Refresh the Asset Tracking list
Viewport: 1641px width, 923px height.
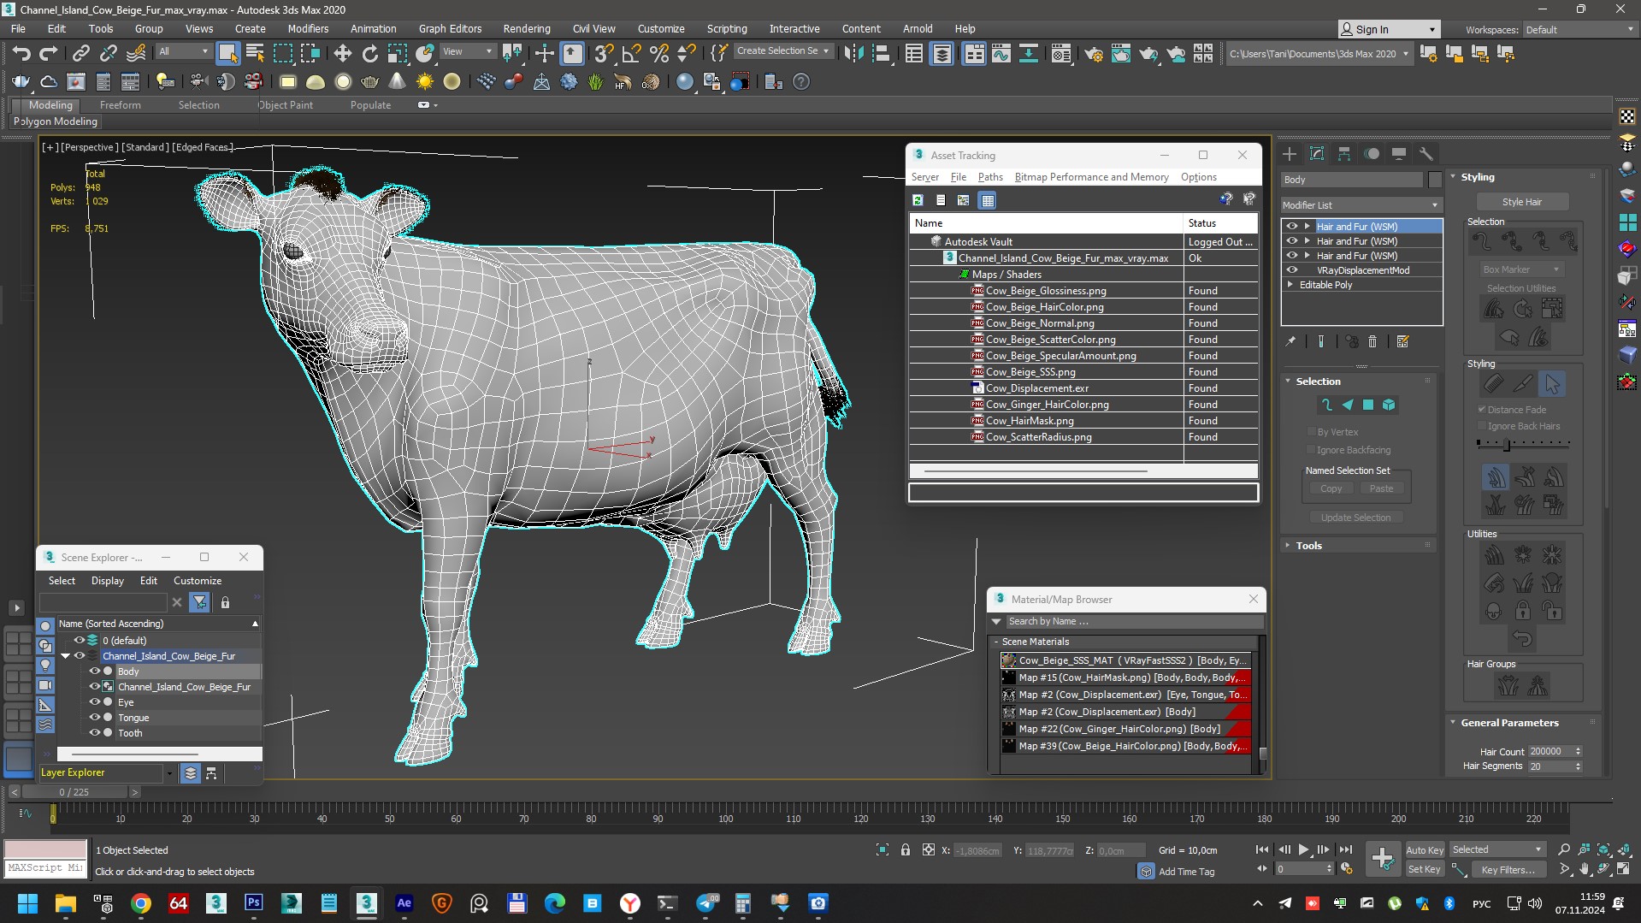tap(918, 200)
